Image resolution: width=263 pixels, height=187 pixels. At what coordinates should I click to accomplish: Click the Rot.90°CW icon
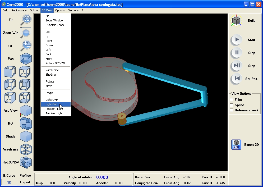(x=26, y=162)
